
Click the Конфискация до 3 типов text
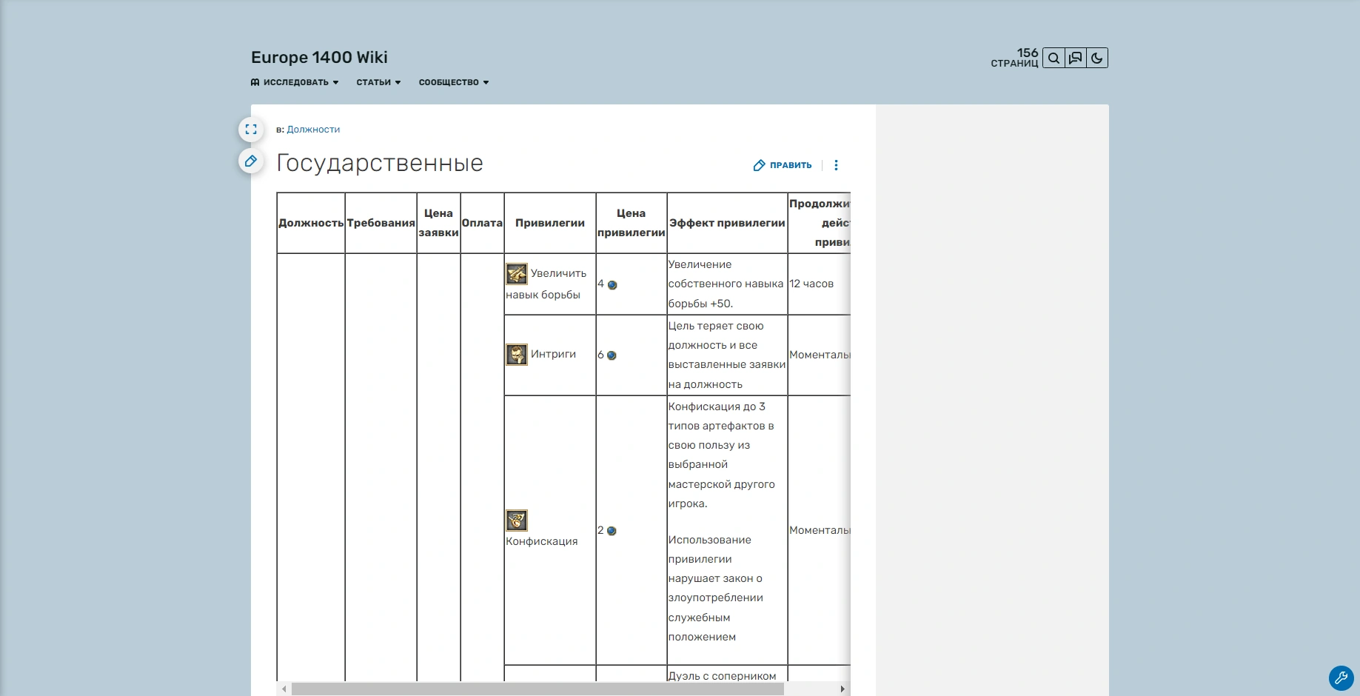click(x=722, y=455)
